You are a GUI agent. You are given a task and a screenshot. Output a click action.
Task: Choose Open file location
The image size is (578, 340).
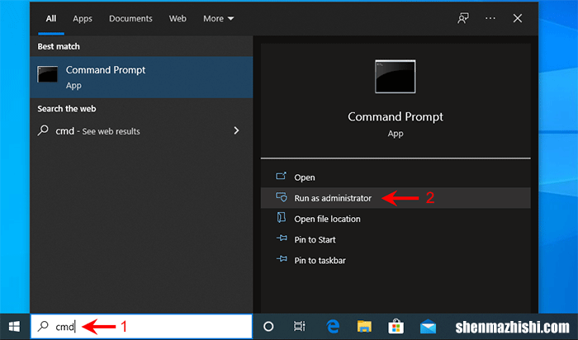(x=396, y=219)
